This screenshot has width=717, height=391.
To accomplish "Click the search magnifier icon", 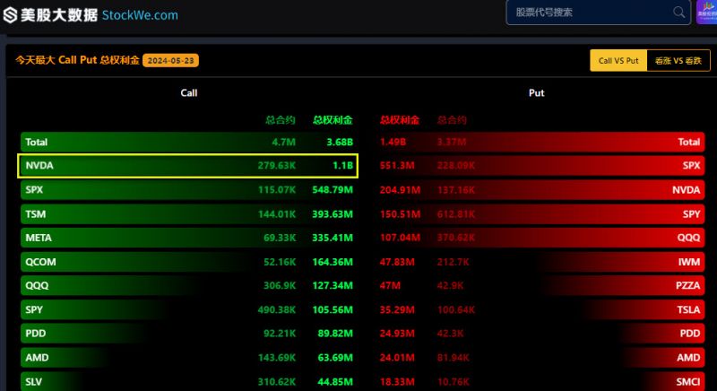I will click(679, 13).
